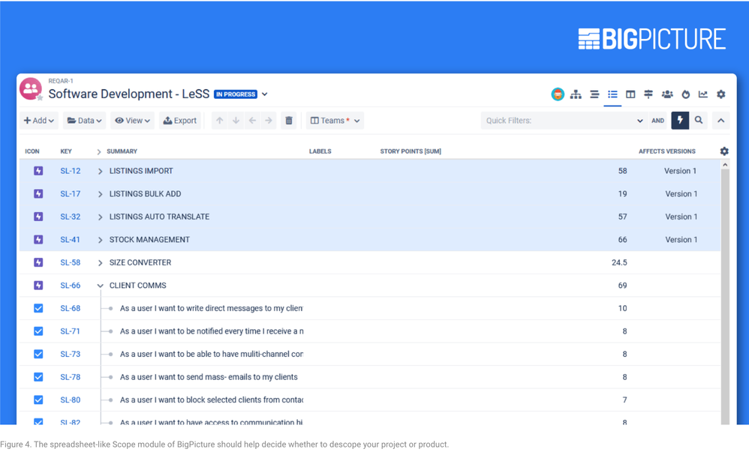Expand all via header chevron
Viewport: 749px width, 455px height.
click(x=99, y=151)
